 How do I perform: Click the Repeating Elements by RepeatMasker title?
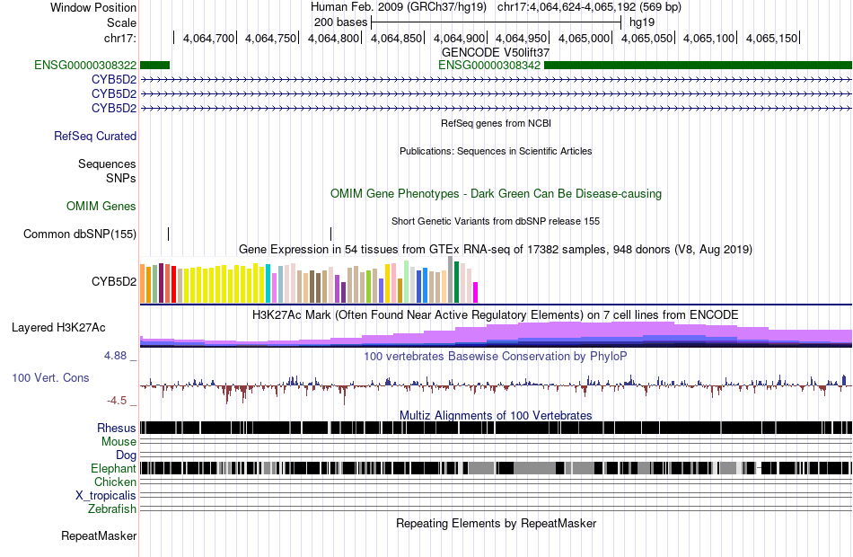(x=497, y=524)
